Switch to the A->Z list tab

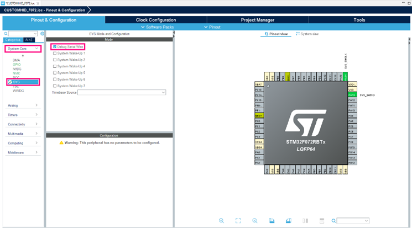click(29, 40)
